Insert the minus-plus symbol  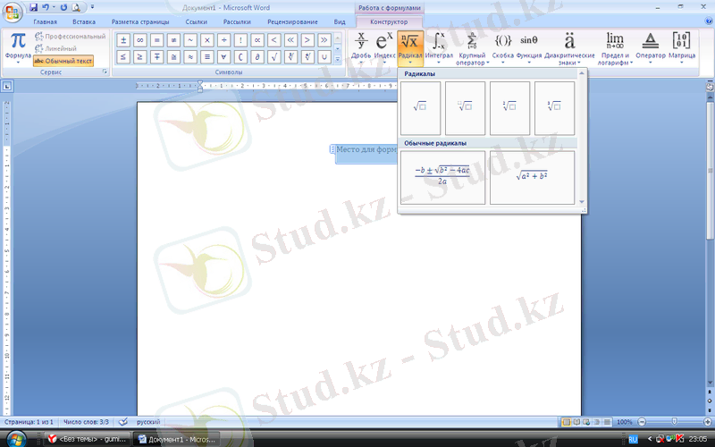click(157, 57)
